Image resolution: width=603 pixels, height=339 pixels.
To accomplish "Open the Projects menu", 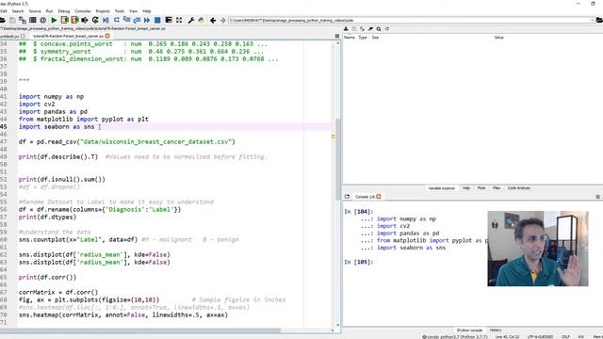I will point(103,11).
